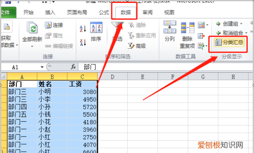This screenshot has height=153, width=254.
Task: Expand the 创建组 dropdown arrow
Action: [241, 24]
